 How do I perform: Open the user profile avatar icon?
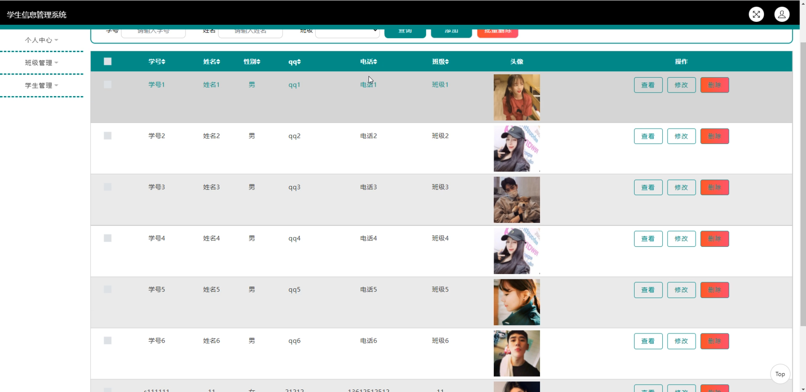click(782, 14)
